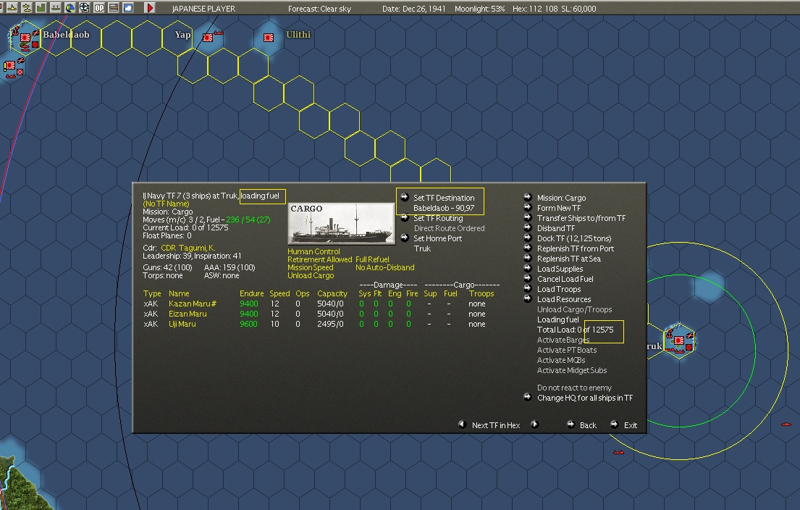Toggle Retirement Allowed setting

319,259
